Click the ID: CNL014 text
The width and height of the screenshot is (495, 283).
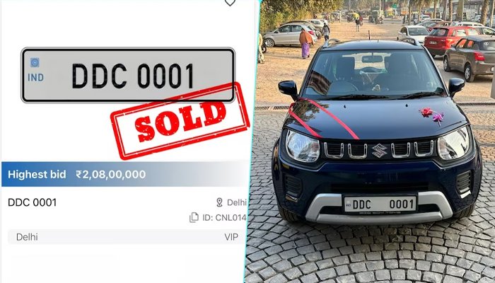tap(224, 218)
